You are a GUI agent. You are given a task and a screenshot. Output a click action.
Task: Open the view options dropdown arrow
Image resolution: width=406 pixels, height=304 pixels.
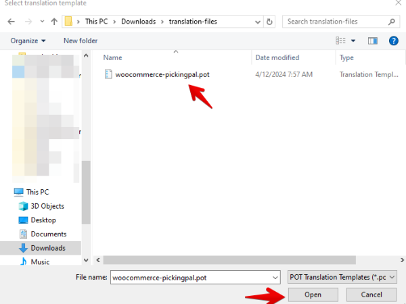tap(353, 41)
